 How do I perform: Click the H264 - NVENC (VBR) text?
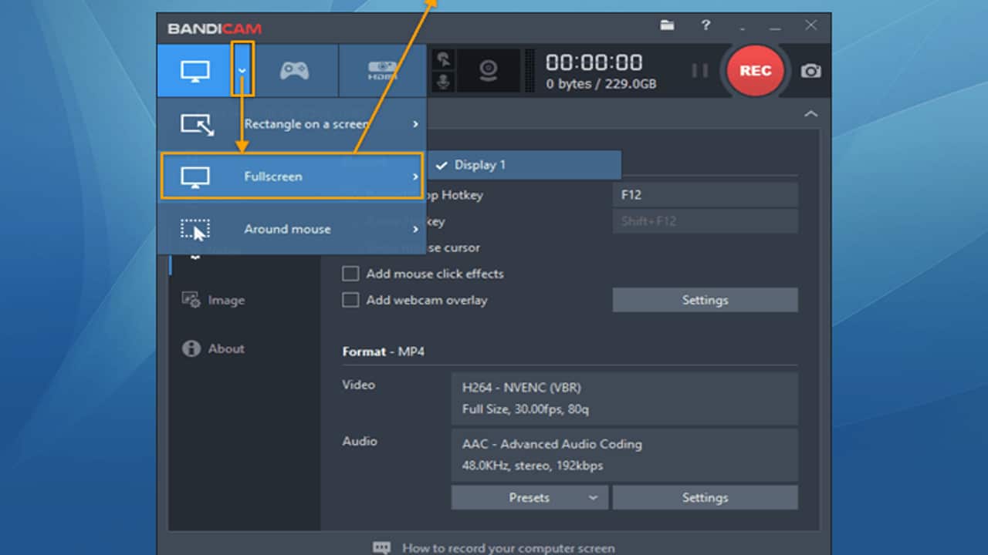coord(522,388)
